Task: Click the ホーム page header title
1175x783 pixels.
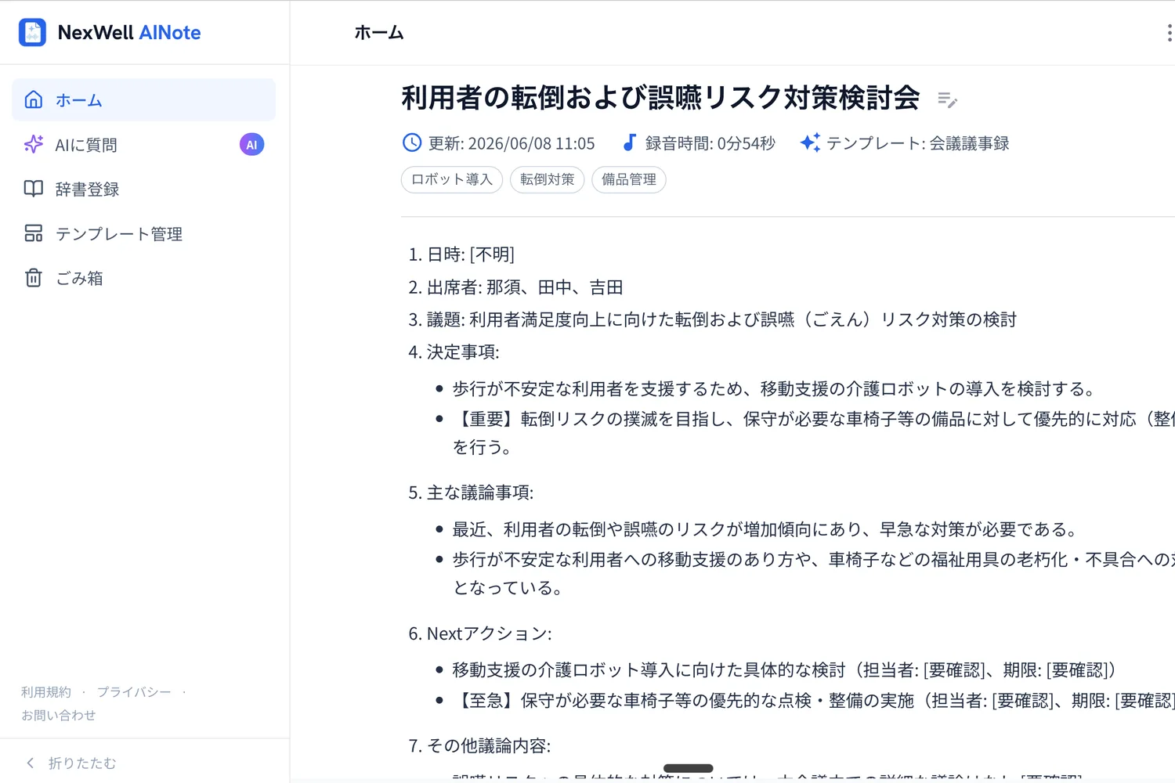Action: [379, 33]
